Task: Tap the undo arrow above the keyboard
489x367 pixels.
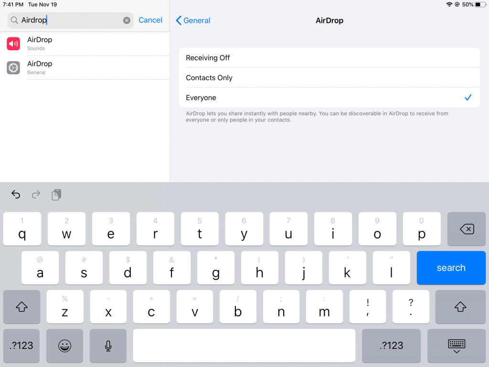Action: click(16, 194)
